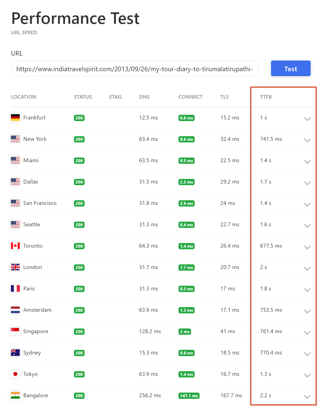Expand the Miami row chevron
This screenshot has height=409, width=320.
(307, 162)
